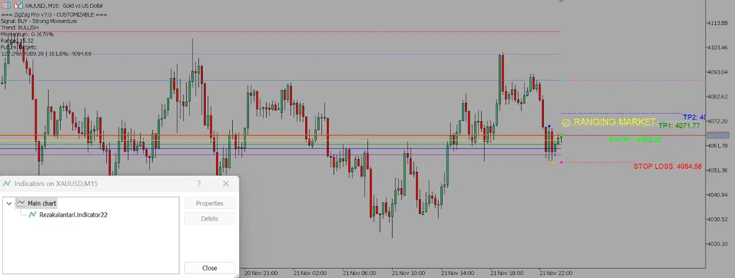Click the chart shift triangle marker
This screenshot has height=278, width=735.
point(561,1)
